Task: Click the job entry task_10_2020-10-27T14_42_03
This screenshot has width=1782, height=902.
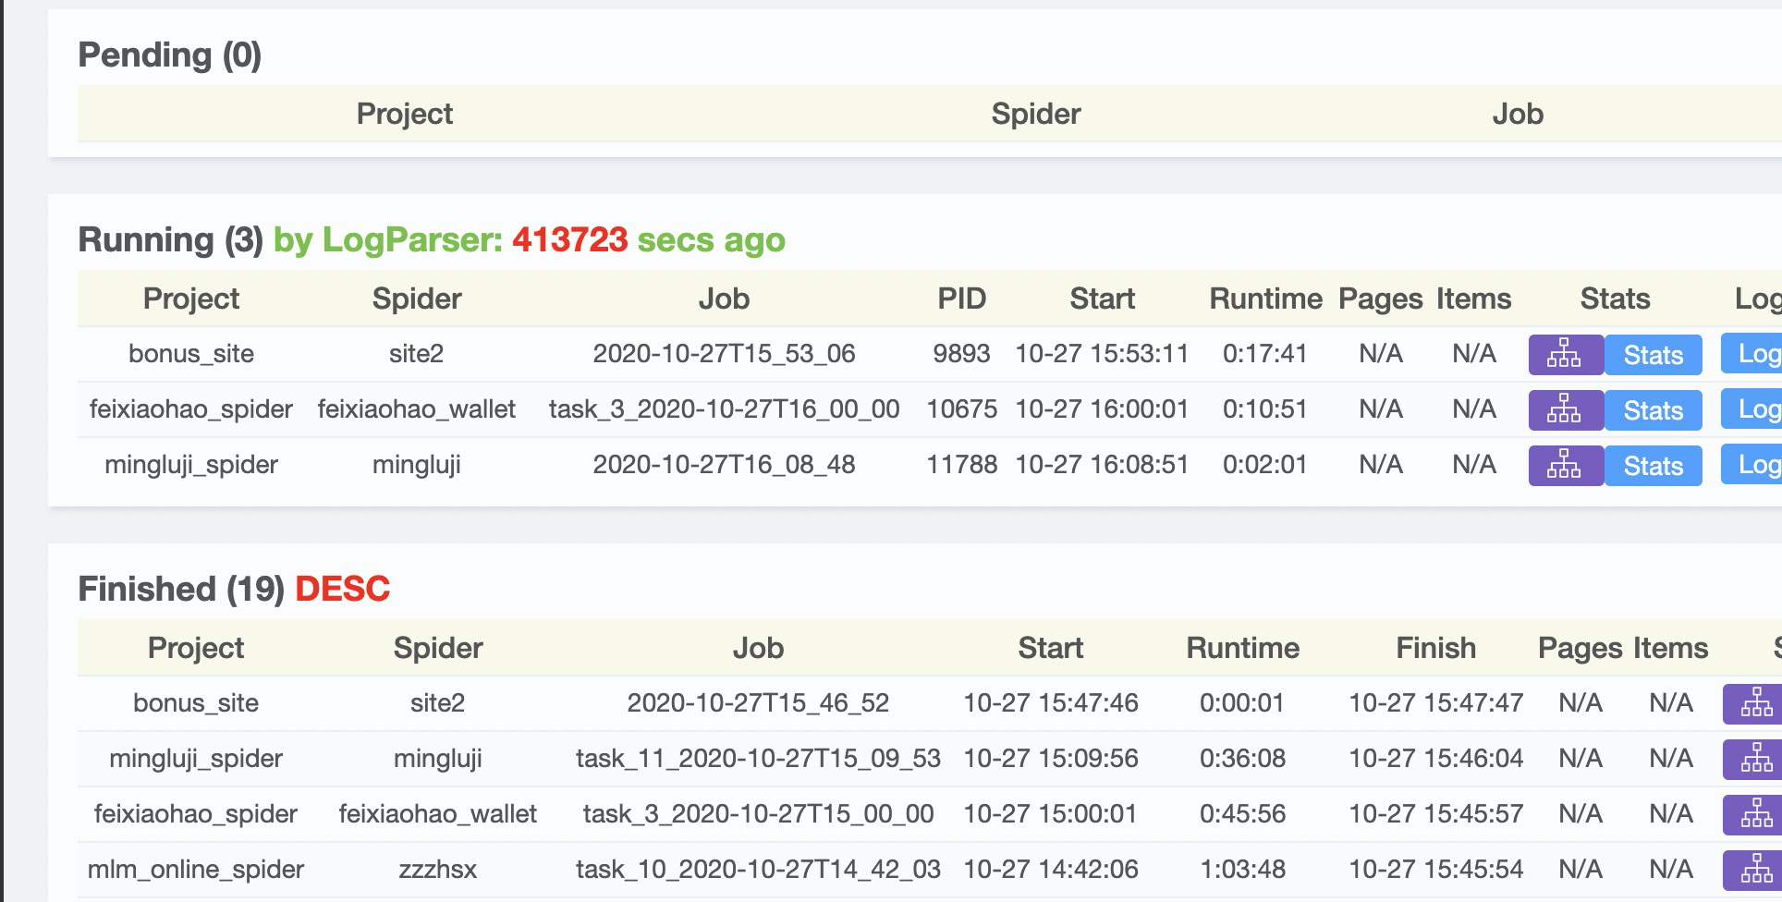Action: pyautogui.click(x=758, y=870)
